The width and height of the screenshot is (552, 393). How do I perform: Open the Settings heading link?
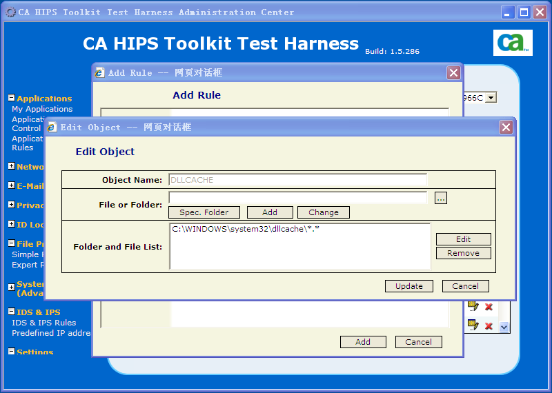point(35,352)
